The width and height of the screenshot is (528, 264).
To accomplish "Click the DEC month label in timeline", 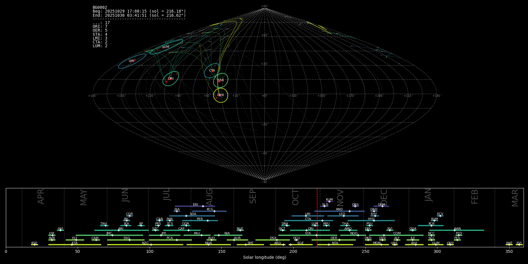I will pyautogui.click(x=384, y=197).
